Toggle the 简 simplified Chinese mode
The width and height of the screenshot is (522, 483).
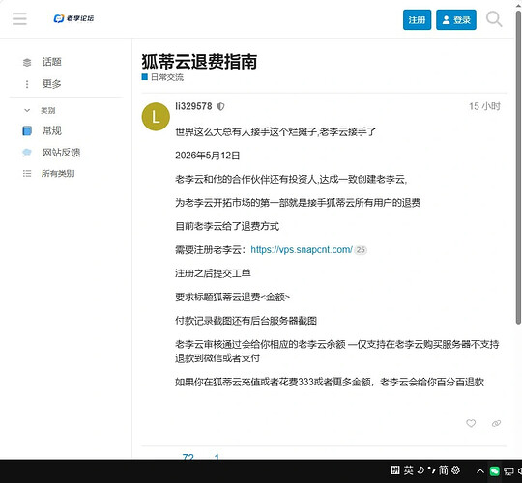click(x=443, y=470)
